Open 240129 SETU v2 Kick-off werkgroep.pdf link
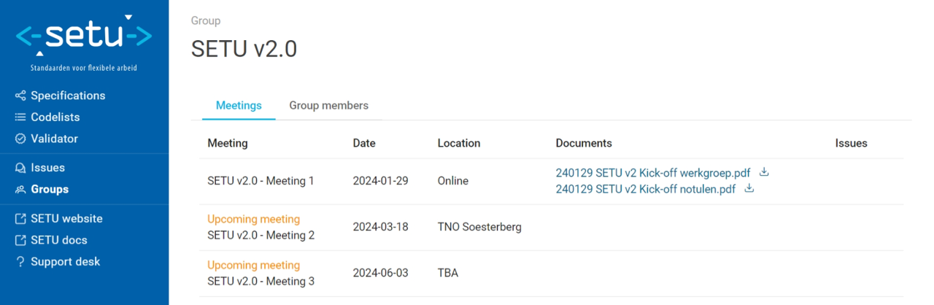The height and width of the screenshot is (305, 934). coord(653,173)
